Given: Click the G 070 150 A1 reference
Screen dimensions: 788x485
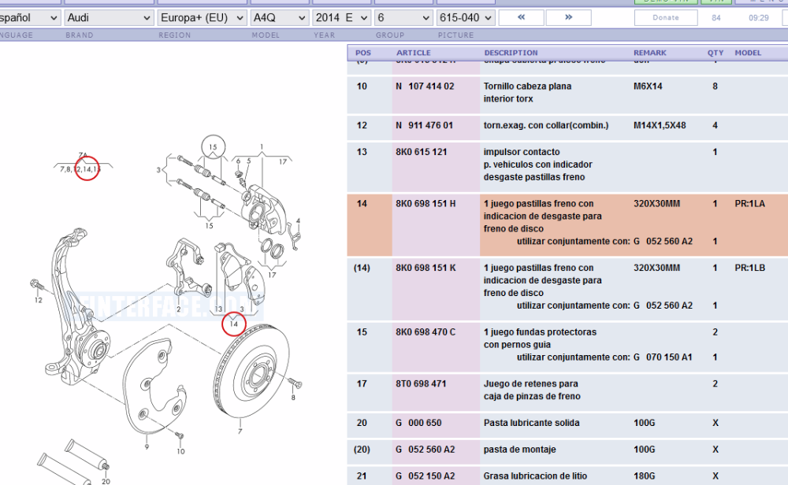Looking at the screenshot, I should tap(663, 357).
